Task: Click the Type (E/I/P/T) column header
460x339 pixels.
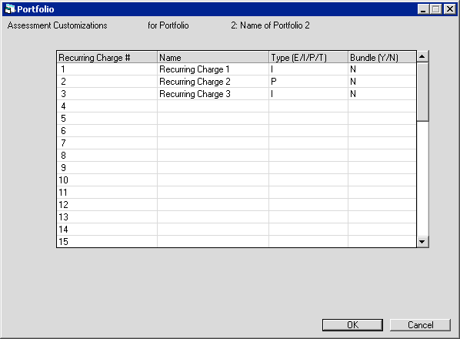Action: 308,57
